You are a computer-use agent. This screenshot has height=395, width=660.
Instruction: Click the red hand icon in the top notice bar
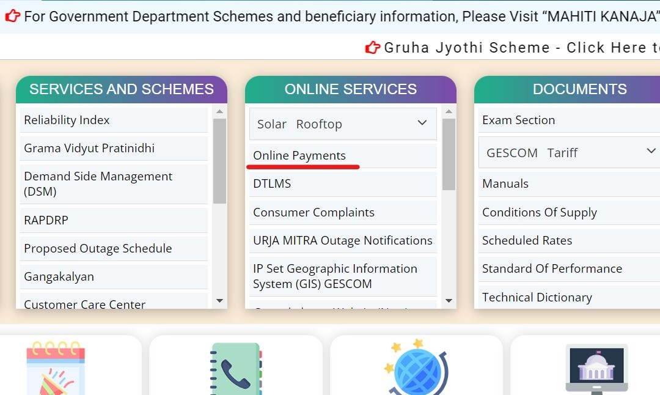13,16
